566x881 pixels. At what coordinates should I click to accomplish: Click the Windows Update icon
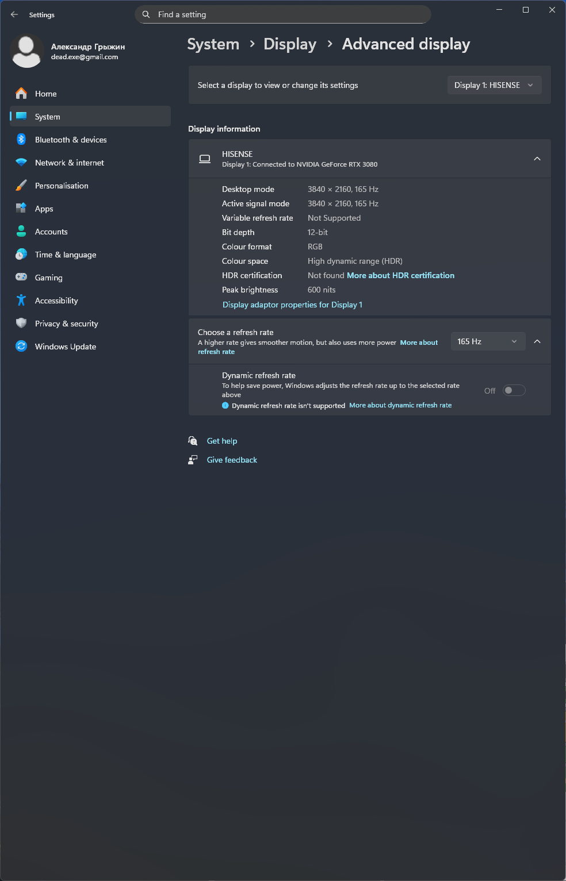coord(21,347)
